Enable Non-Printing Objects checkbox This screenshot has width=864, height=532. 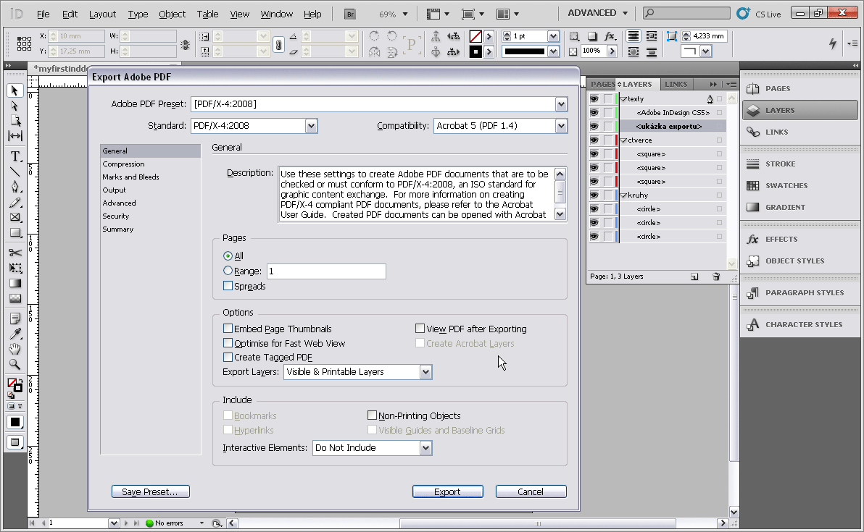[x=372, y=415]
